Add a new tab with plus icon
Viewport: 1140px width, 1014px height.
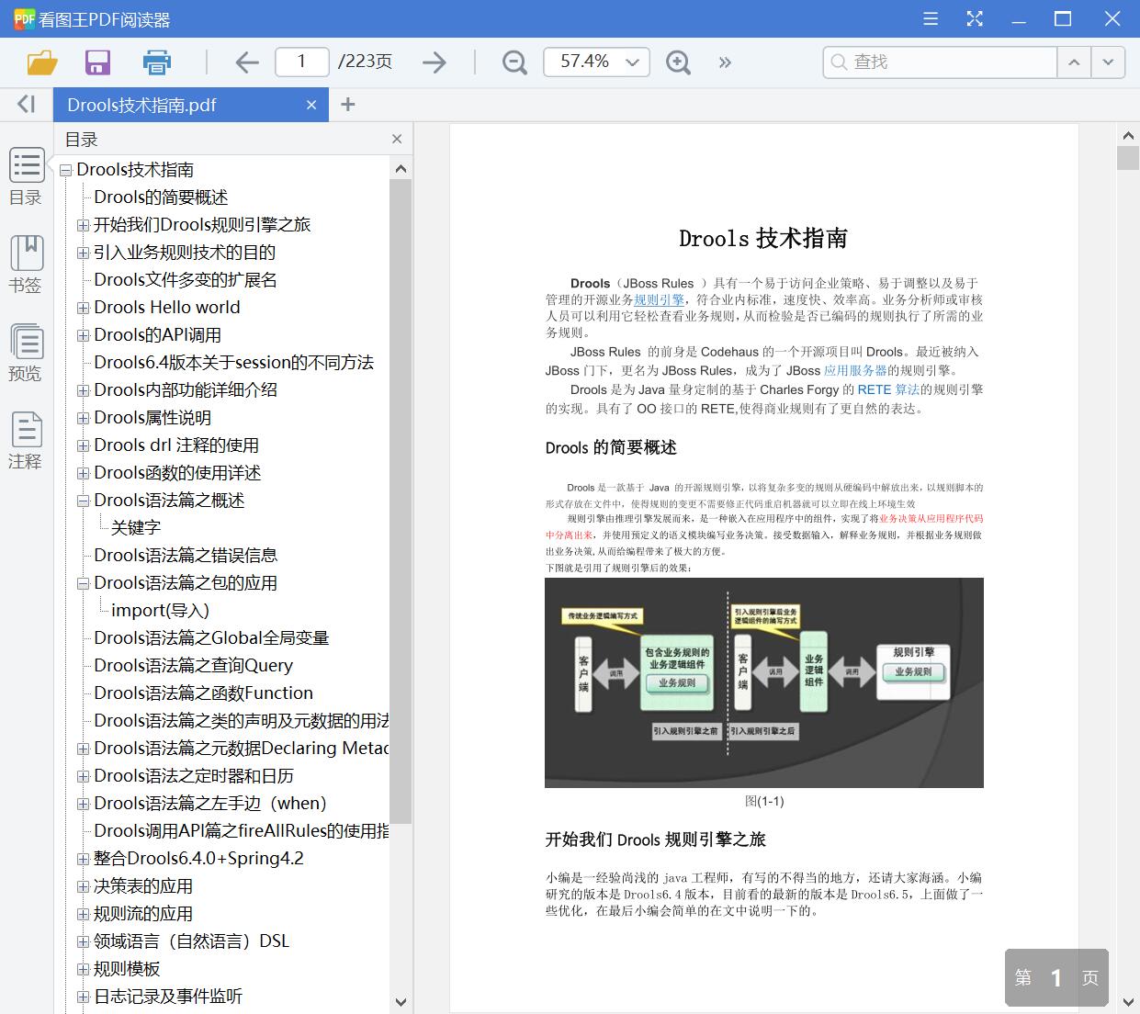(x=347, y=105)
